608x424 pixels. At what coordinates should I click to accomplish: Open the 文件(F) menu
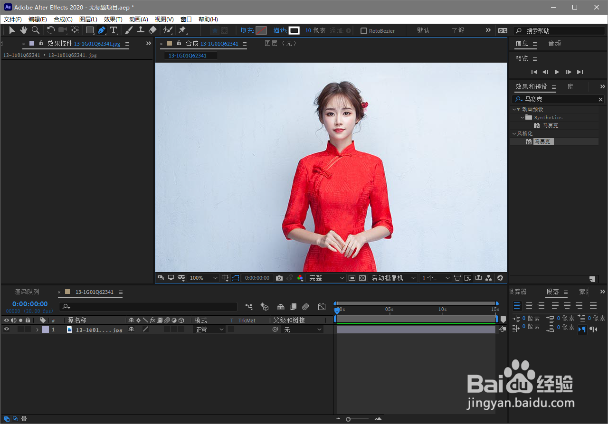pos(13,19)
